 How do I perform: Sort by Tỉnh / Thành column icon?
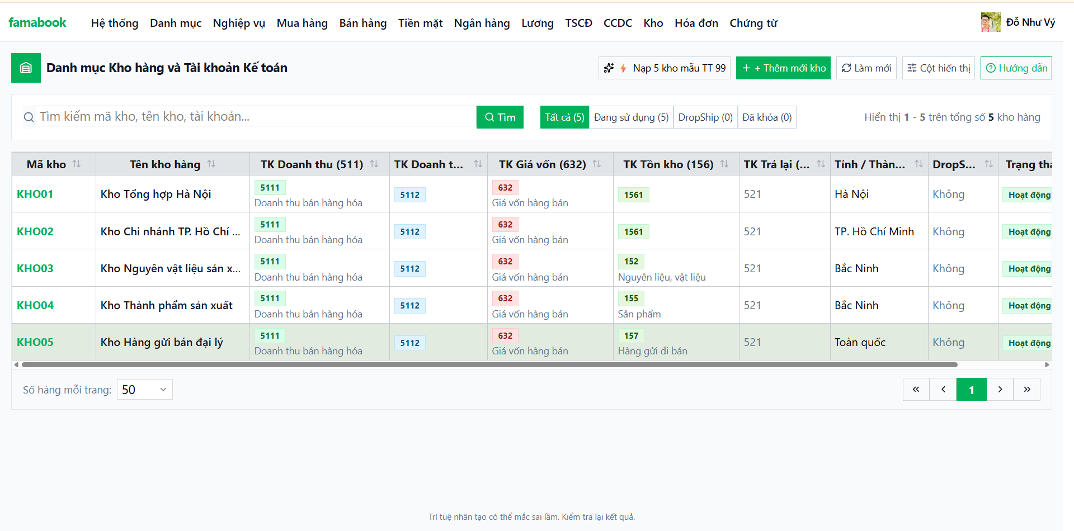tap(919, 164)
